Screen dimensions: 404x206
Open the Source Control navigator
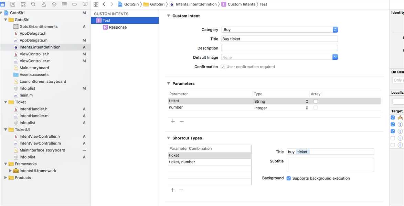click(13, 4)
